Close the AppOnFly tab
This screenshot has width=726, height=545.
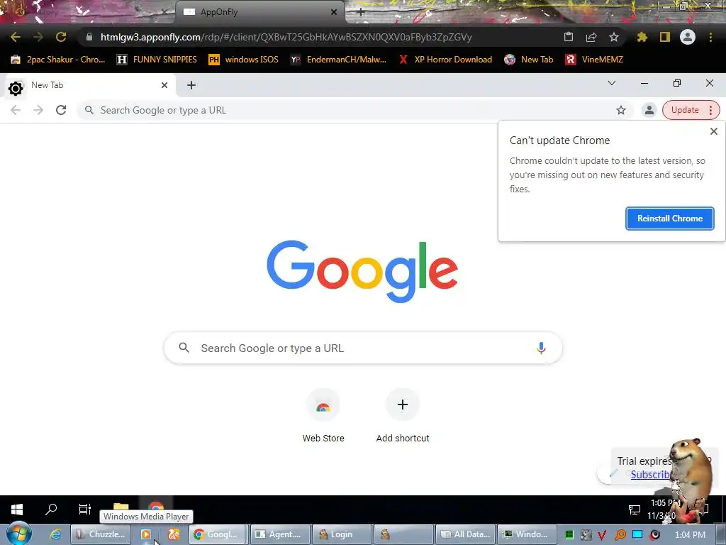[x=334, y=12]
